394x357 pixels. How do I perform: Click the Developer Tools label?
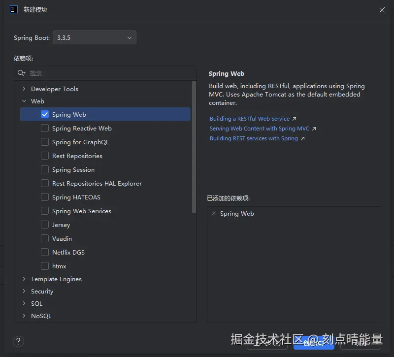(55, 89)
